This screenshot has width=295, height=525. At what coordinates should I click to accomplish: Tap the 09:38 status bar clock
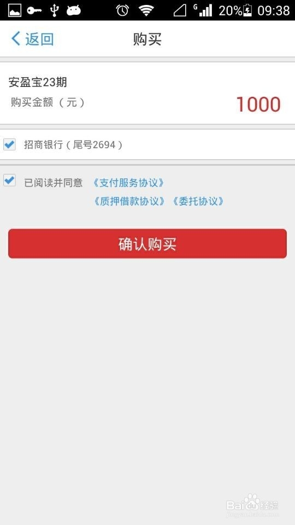tap(274, 11)
